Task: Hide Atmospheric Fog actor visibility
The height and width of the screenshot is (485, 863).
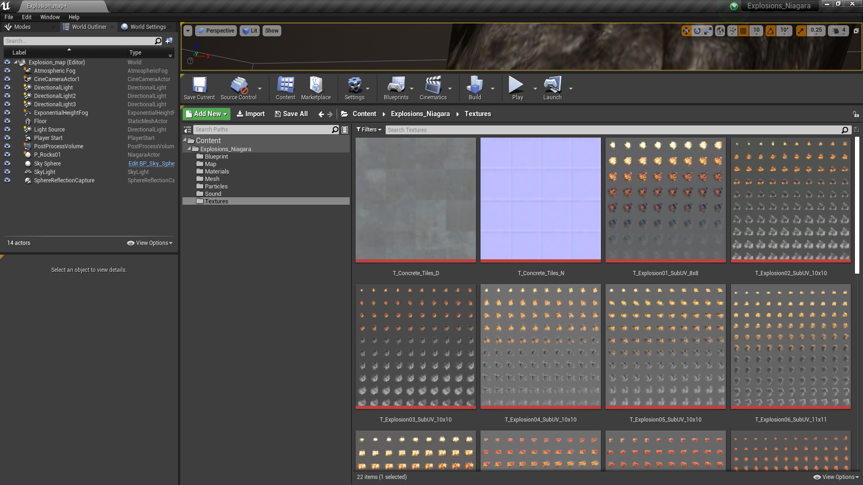Action: (x=7, y=71)
